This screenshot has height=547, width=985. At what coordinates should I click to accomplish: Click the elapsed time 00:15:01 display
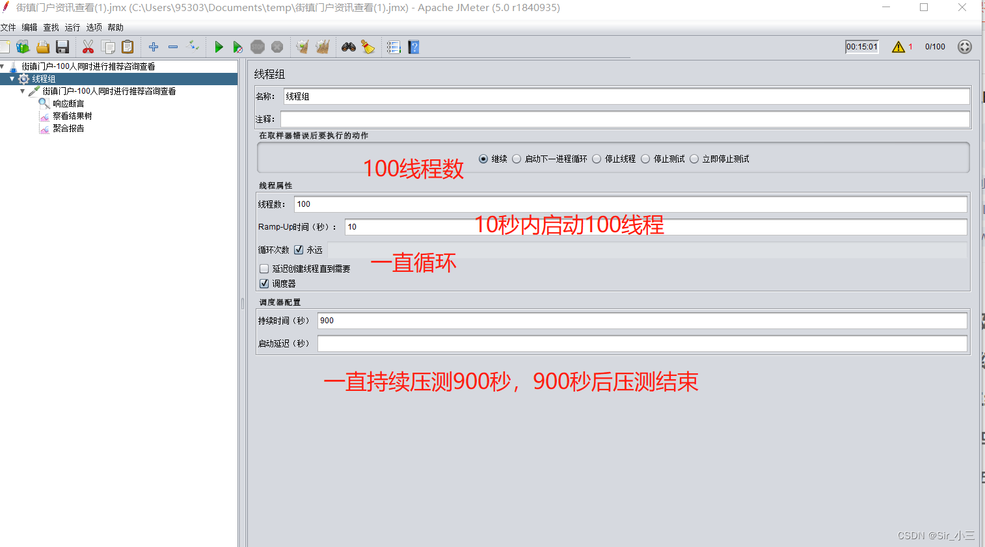[x=862, y=47]
